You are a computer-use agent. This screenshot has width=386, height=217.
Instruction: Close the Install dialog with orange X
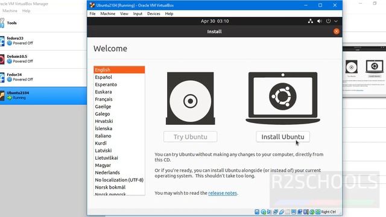(x=337, y=31)
